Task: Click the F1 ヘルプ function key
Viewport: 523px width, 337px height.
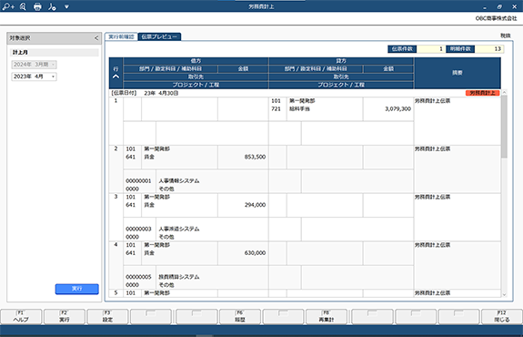Action: 21,317
